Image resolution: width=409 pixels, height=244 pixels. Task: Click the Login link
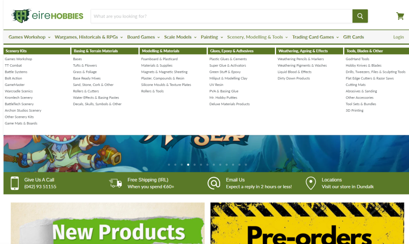point(398,37)
